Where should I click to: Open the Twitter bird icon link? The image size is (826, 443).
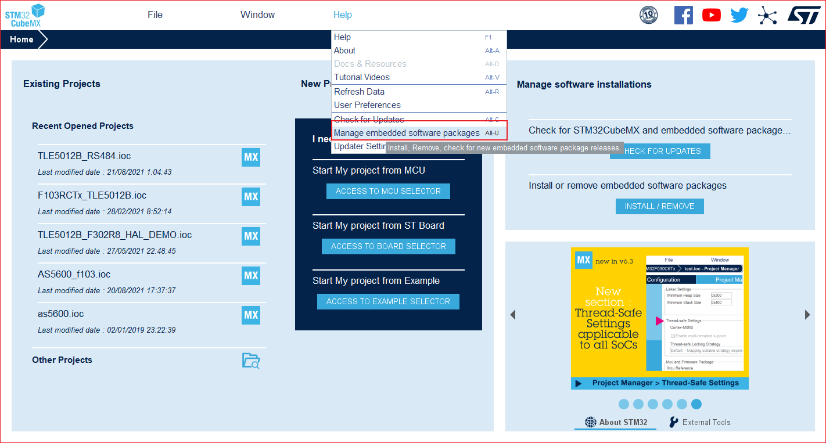click(739, 15)
